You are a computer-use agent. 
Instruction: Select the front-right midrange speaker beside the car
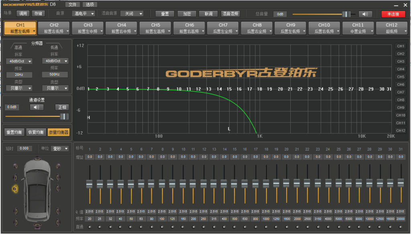point(58,177)
